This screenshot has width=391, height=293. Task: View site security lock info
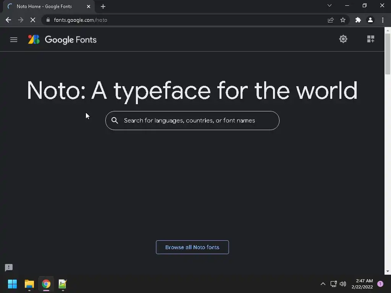point(48,20)
